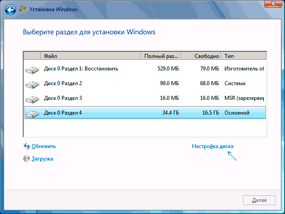Click the 99.0 МБ total size cell
Image resolution: width=285 pixels, height=214 pixels.
click(x=170, y=83)
